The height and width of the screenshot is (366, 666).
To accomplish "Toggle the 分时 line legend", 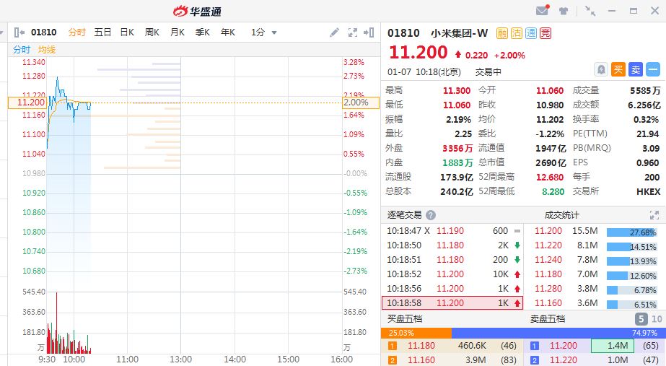I will pyautogui.click(x=22, y=50).
